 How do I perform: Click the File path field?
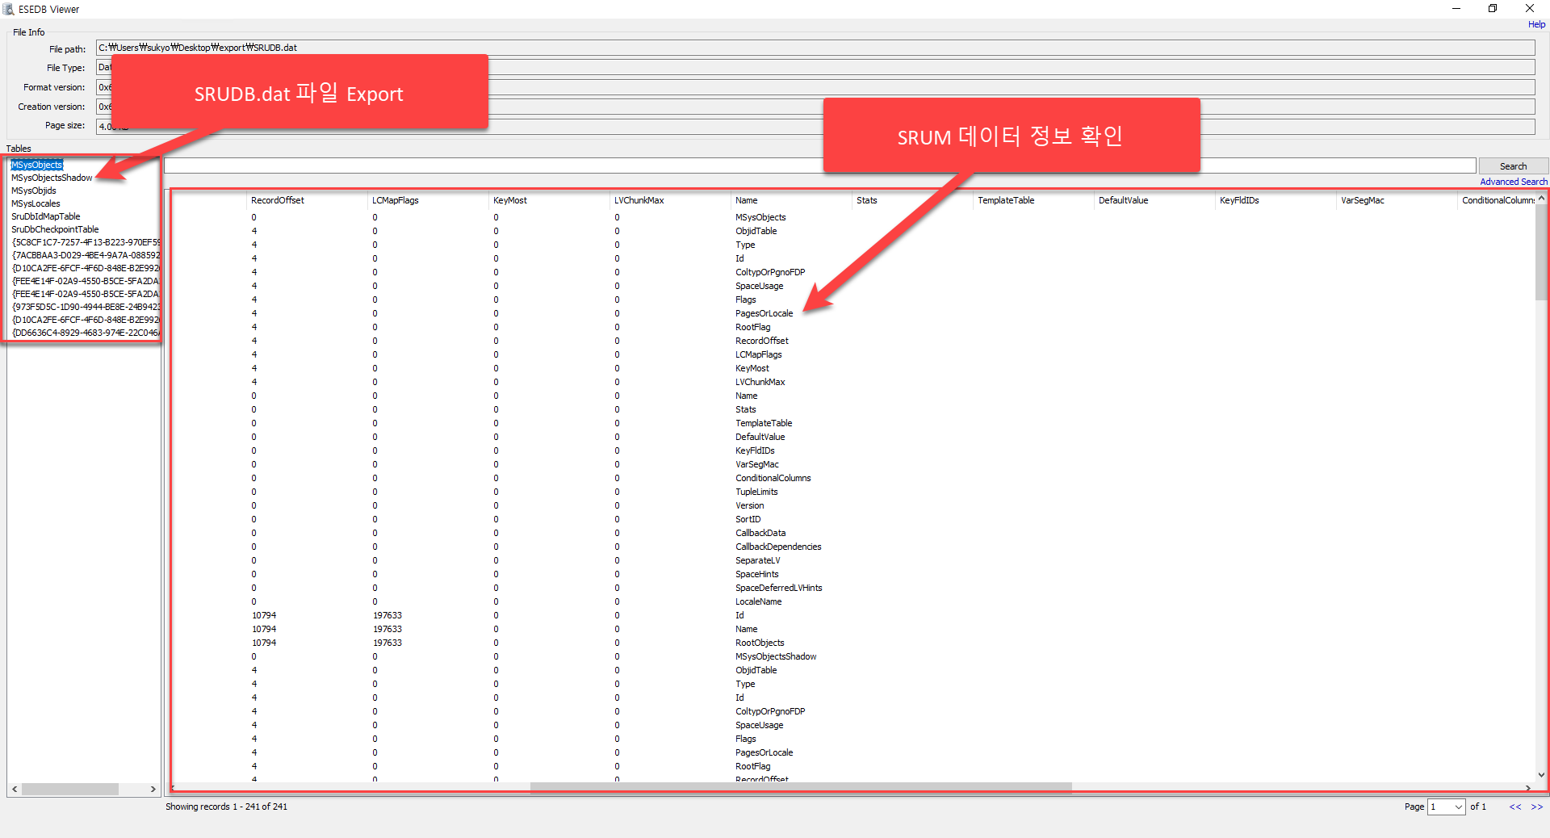[x=815, y=48]
